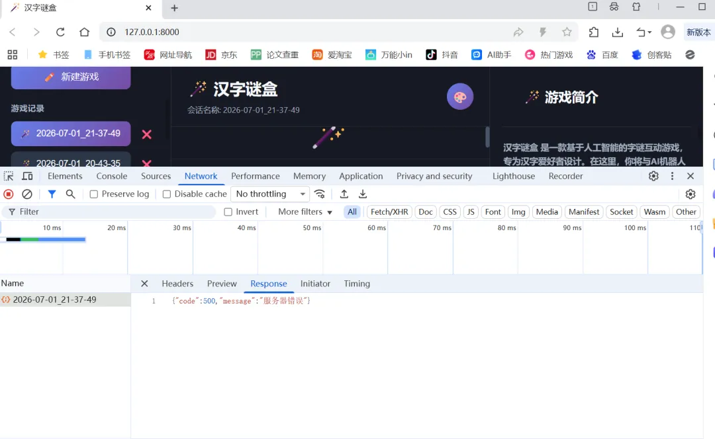Import HAR file with upload arrow icon
The height and width of the screenshot is (439, 715).
pos(344,194)
